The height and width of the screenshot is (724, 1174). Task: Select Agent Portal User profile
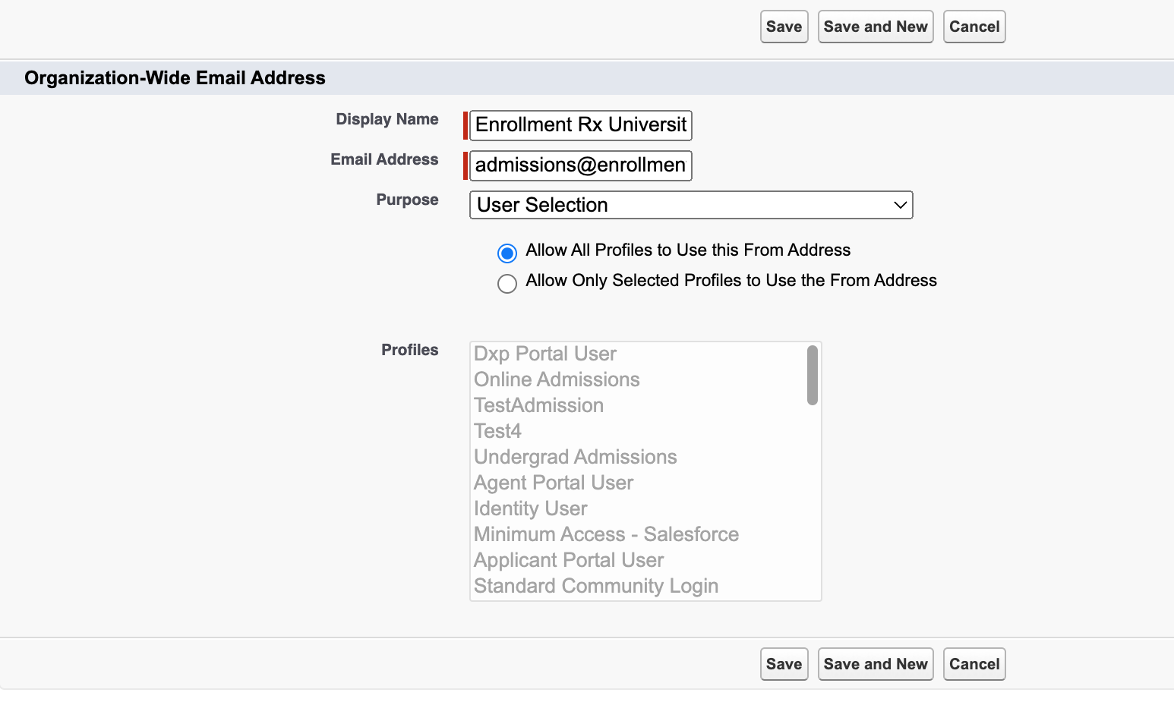tap(554, 483)
